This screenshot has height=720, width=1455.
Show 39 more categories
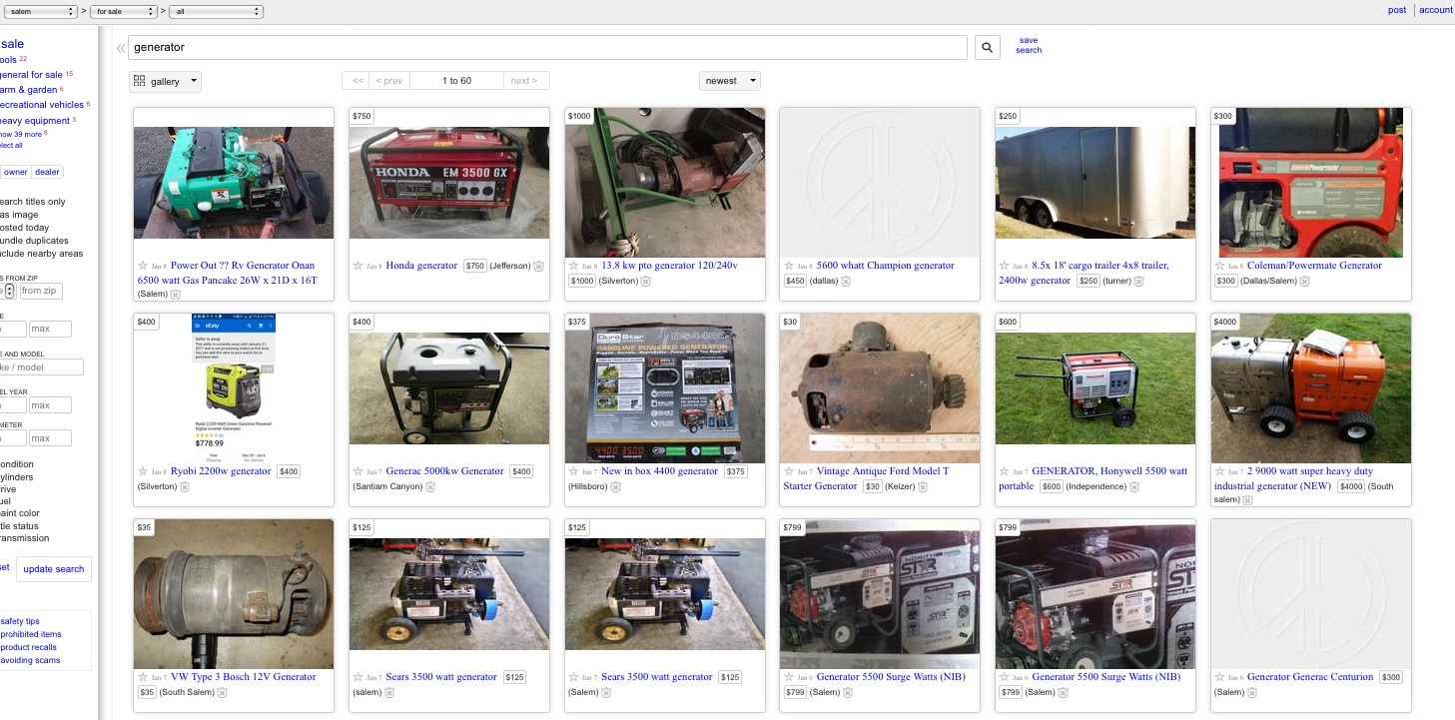pos(20,134)
